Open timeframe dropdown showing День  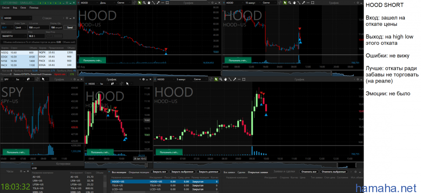coord(107,3)
